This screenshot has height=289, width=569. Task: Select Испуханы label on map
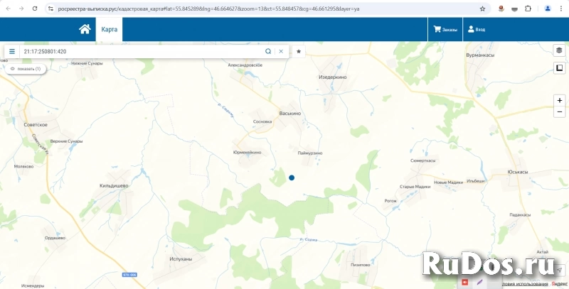point(181,259)
